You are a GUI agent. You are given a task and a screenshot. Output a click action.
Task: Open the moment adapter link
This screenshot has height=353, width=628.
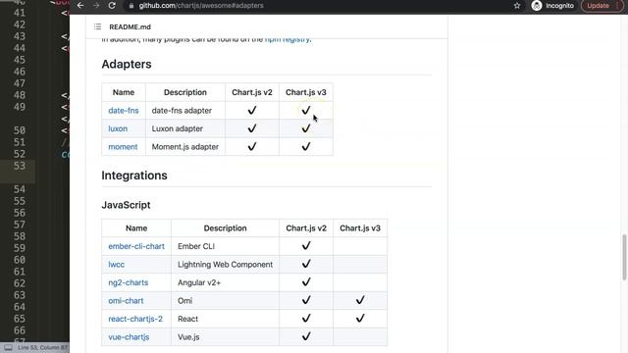(123, 147)
